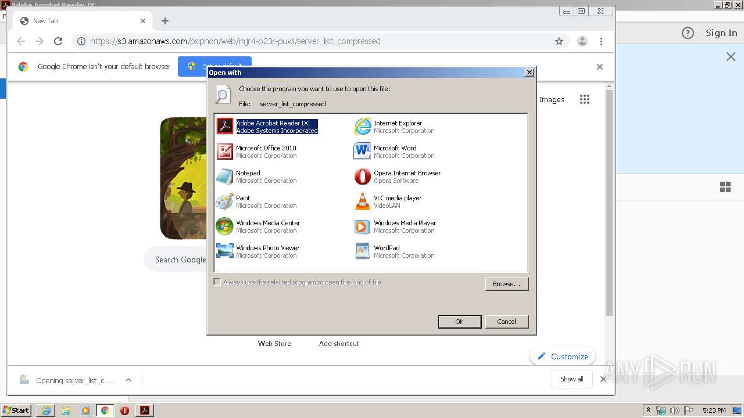Click Sign In in Acrobat
This screenshot has width=744, height=418.
pos(721,33)
